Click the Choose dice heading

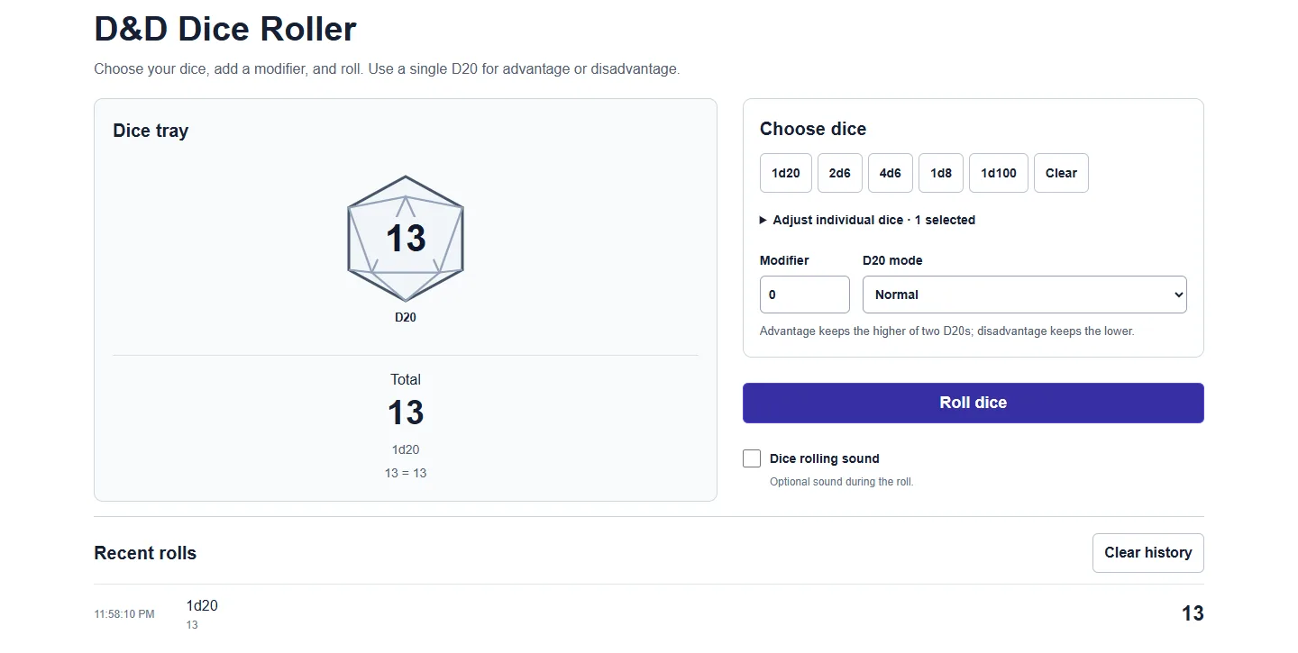813,129
